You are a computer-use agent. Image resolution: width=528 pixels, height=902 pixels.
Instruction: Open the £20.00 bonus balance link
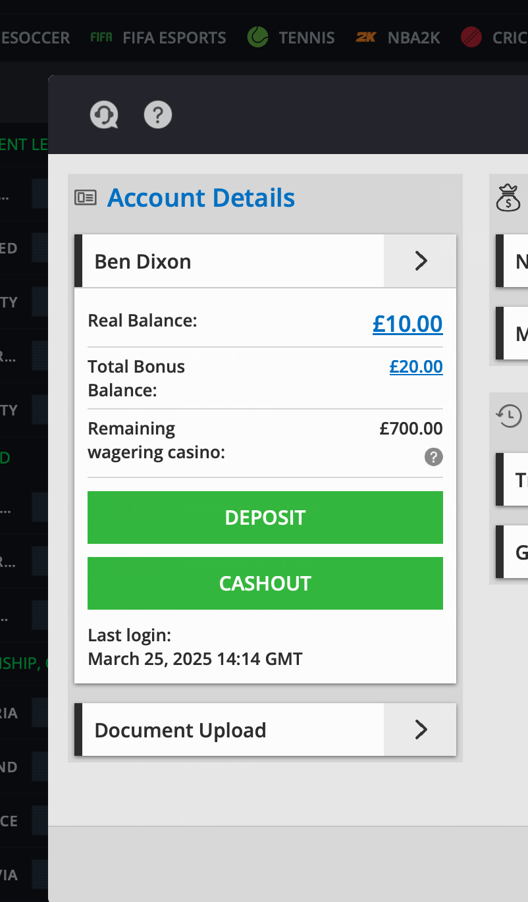pyautogui.click(x=416, y=367)
